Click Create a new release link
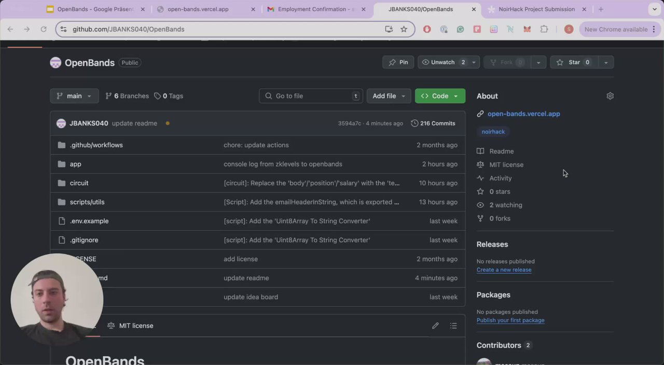 [504, 270]
